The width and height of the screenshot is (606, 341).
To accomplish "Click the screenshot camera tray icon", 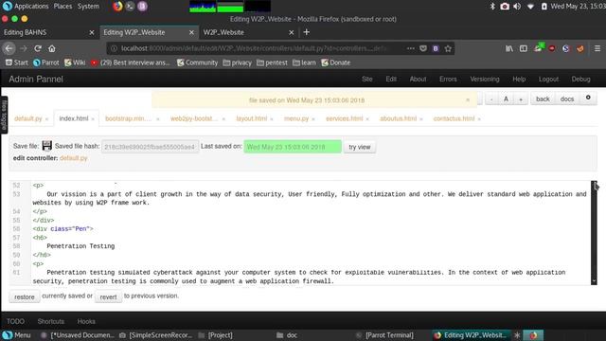I will (x=505, y=7).
